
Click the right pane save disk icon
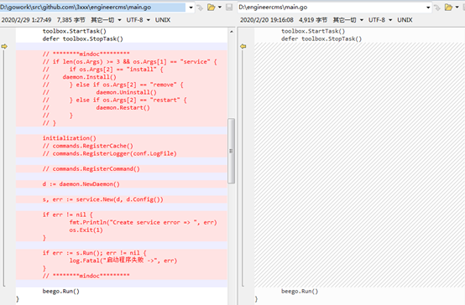click(x=463, y=7)
